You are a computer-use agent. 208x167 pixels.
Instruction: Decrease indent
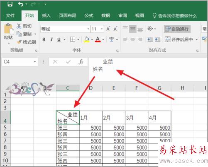150,39
